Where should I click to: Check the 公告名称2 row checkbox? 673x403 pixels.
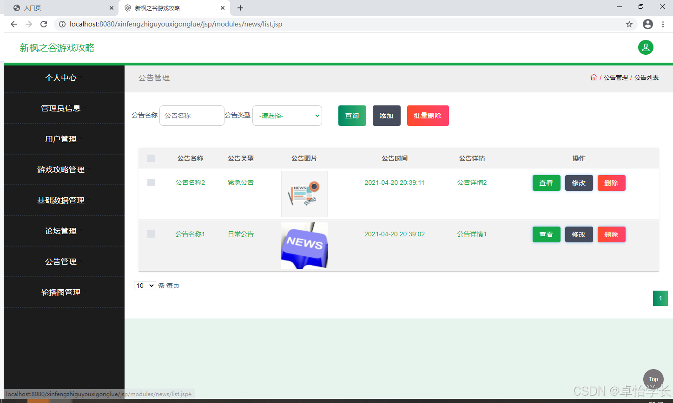click(x=151, y=182)
